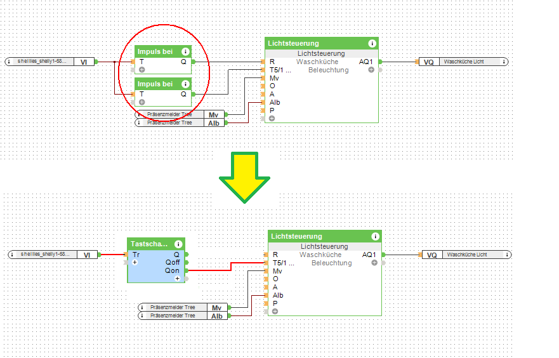Select lower diagram's Lichtsteuerung green title bar
This screenshot has width=559, height=358.
(x=325, y=236)
